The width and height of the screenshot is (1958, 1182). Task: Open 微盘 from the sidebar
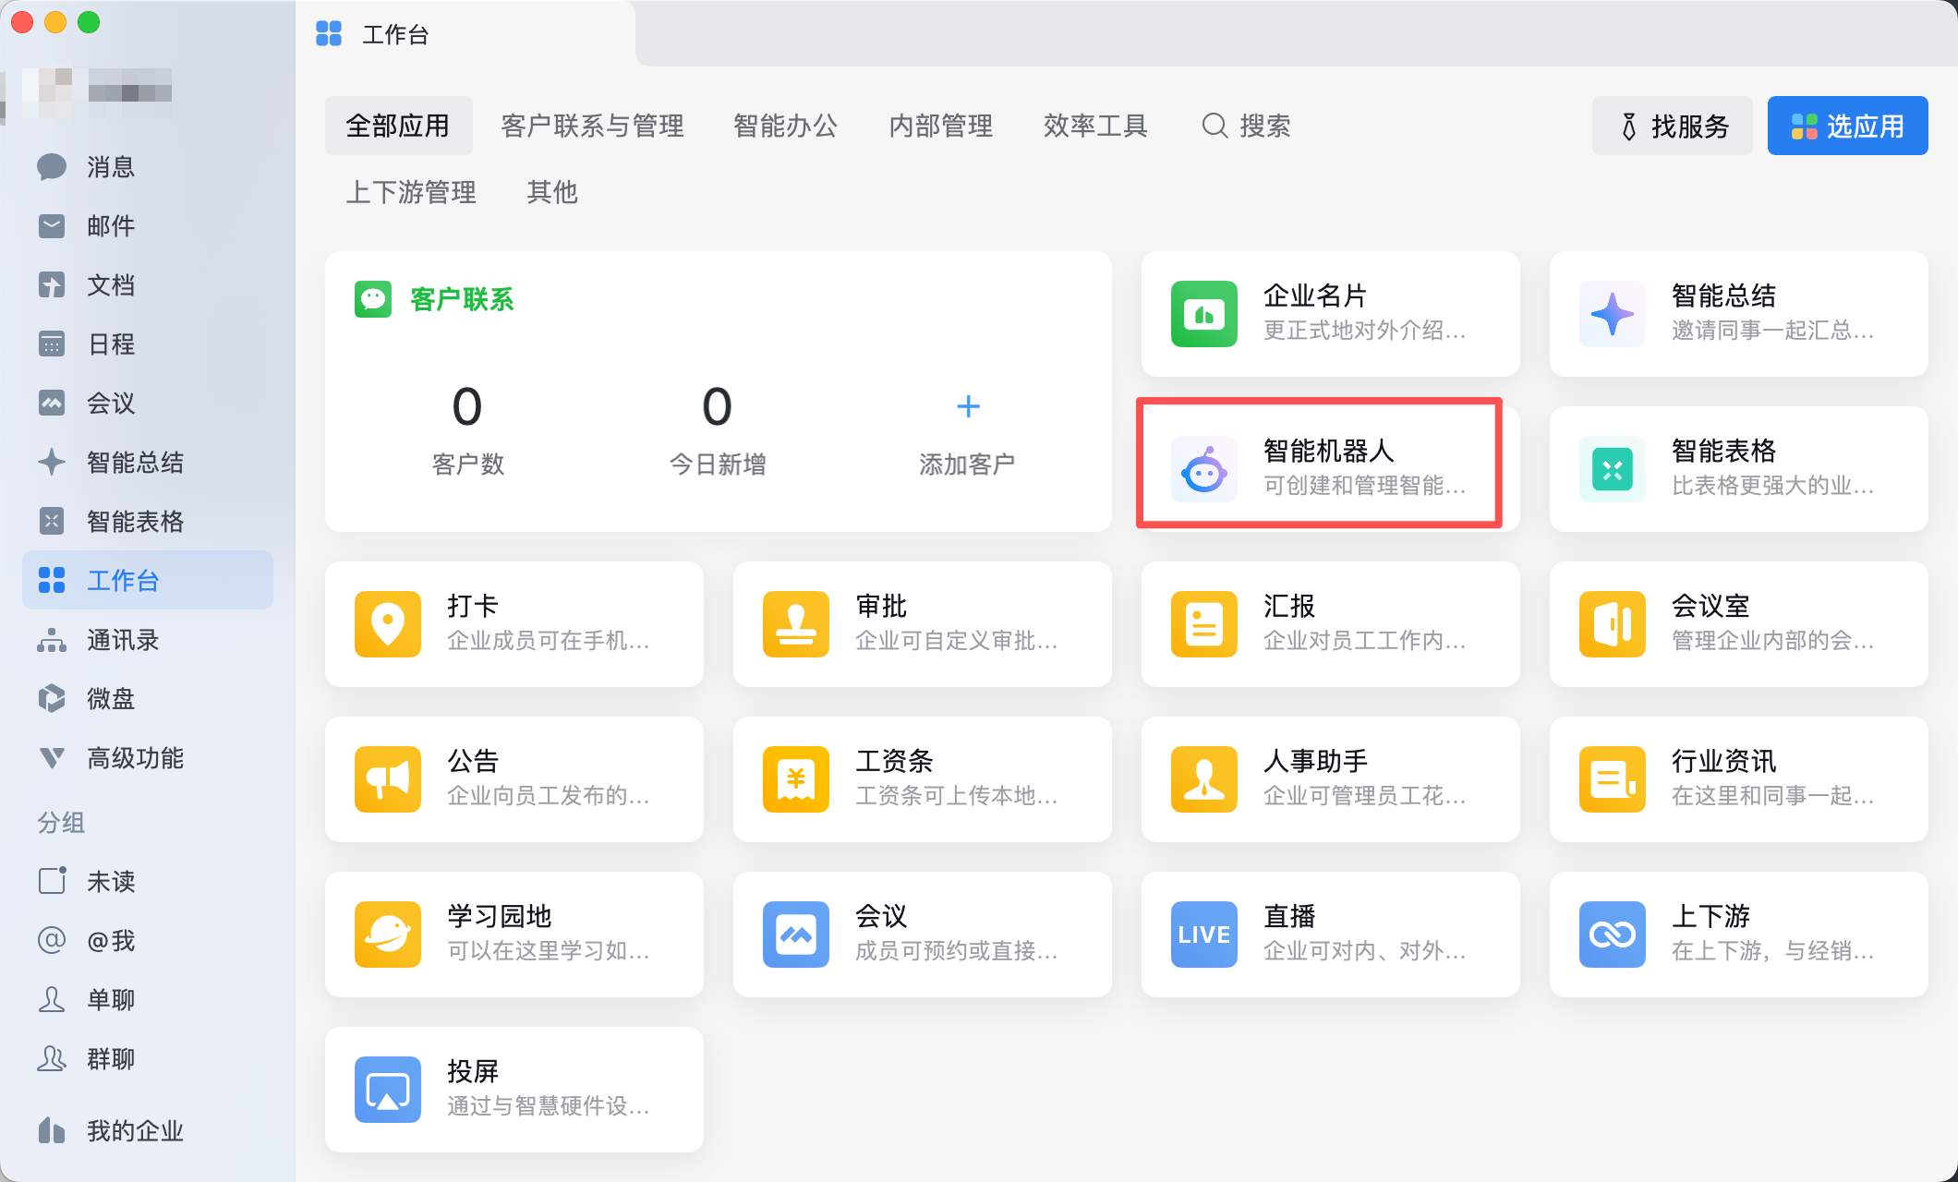[x=111, y=699]
